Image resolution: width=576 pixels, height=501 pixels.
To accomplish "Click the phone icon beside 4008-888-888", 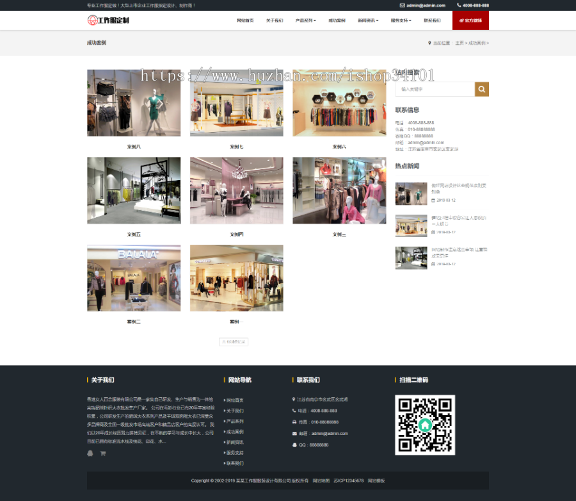I will point(460,5).
